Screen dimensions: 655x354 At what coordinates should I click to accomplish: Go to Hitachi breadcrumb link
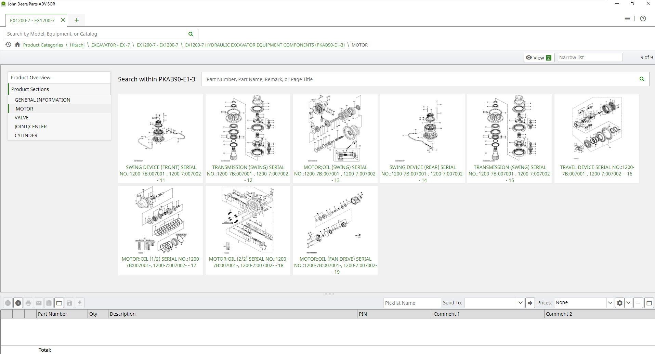coord(77,45)
